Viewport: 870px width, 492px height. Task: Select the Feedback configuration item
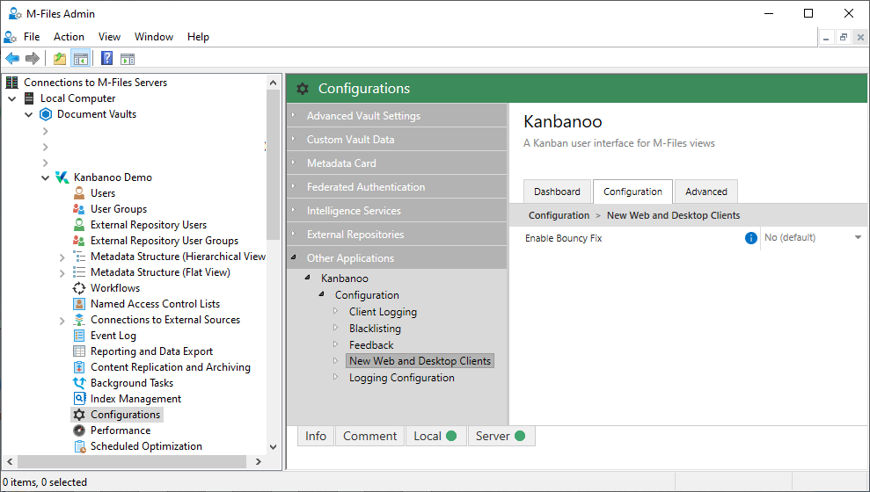[371, 344]
